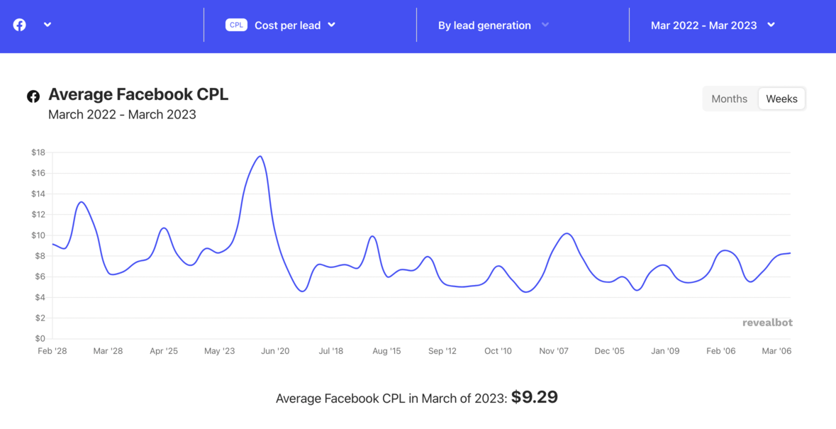This screenshot has height=429, width=836.
Task: Select the chevron next to the Facebook platform icon
Action: (x=48, y=25)
